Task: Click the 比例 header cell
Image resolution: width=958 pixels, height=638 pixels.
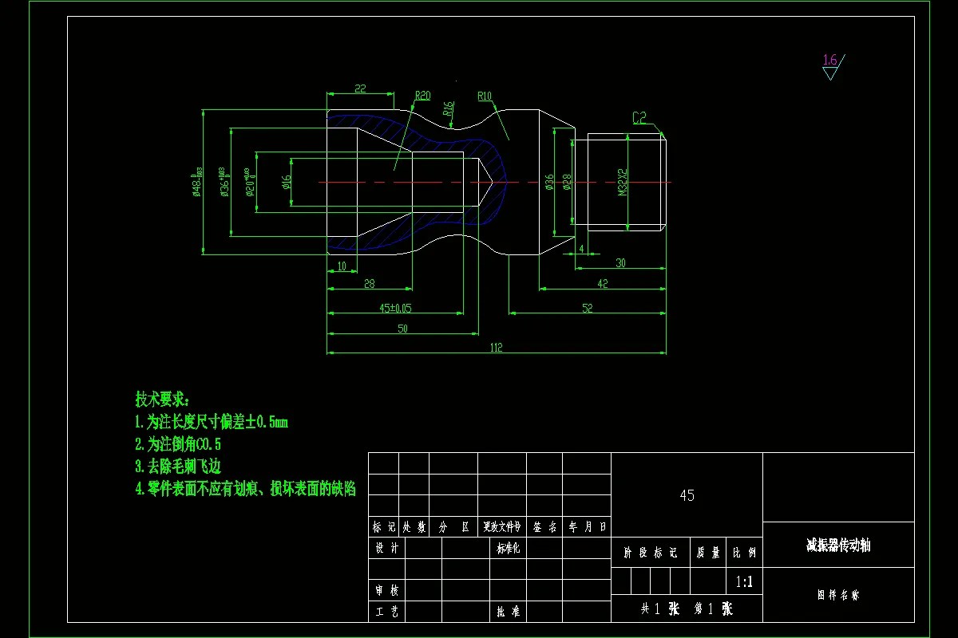Action: [744, 552]
